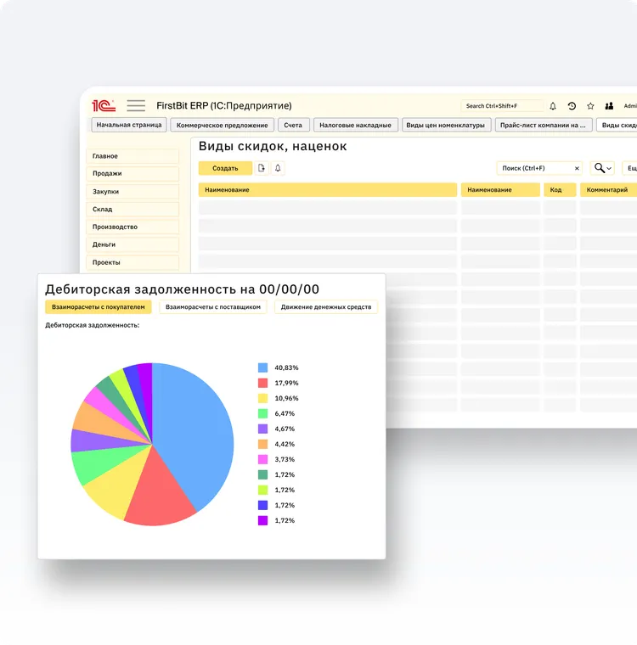Click the document icon next to Создать
The image size is (637, 645).
pyautogui.click(x=262, y=168)
